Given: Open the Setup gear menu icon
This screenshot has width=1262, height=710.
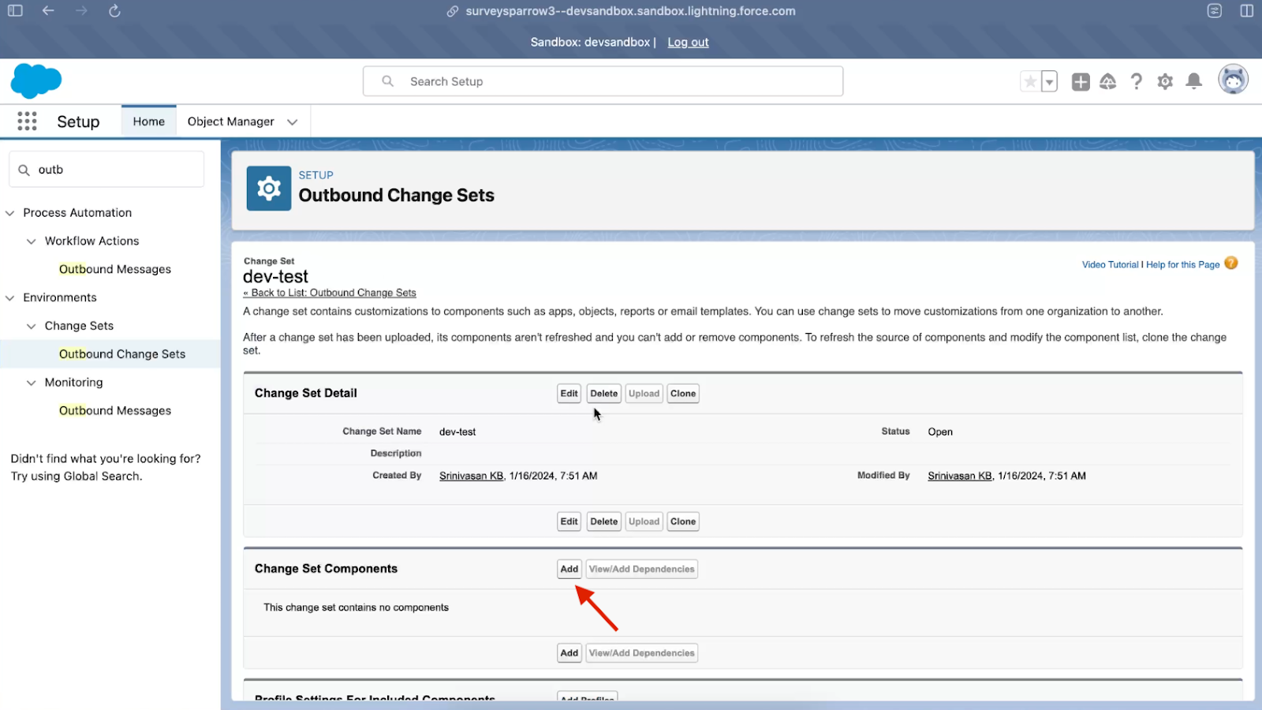Looking at the screenshot, I should [x=1165, y=81].
